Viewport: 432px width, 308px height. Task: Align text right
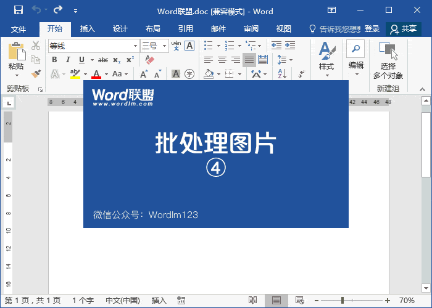pyautogui.click(x=236, y=60)
